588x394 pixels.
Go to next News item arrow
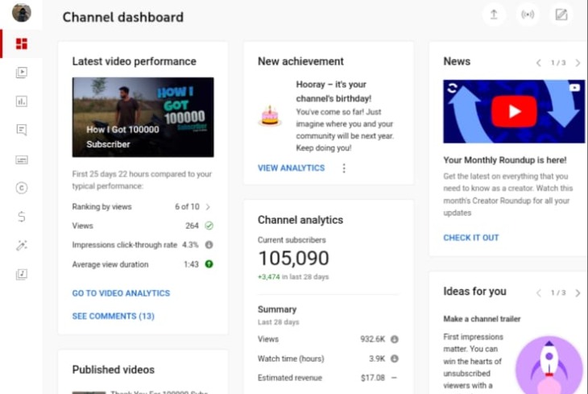578,63
